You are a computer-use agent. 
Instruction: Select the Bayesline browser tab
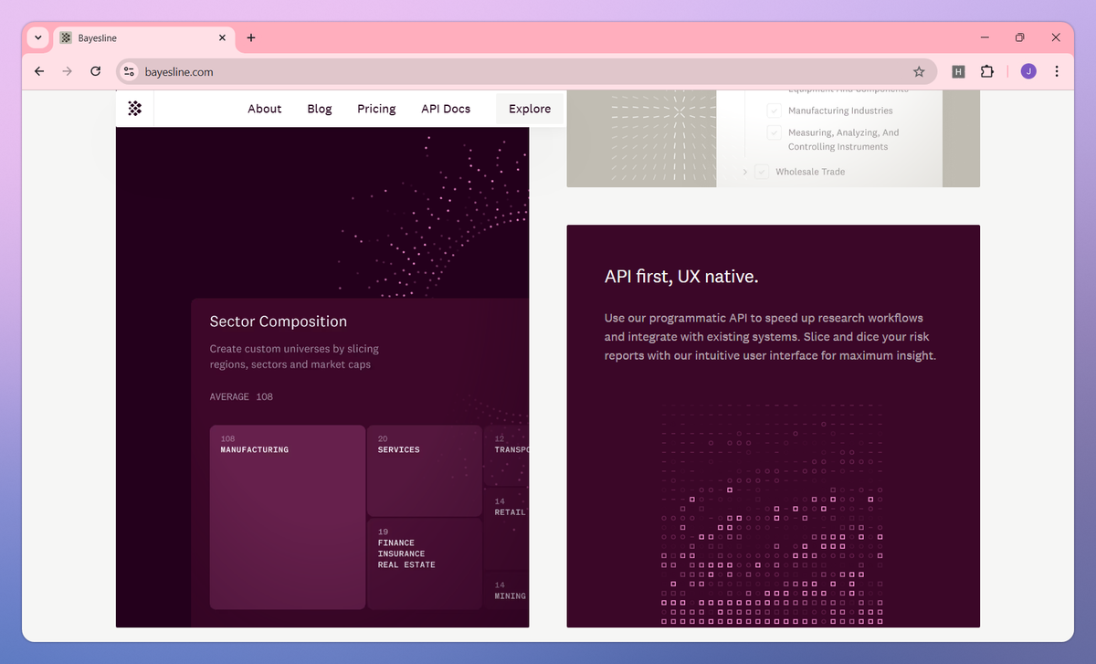pos(144,37)
